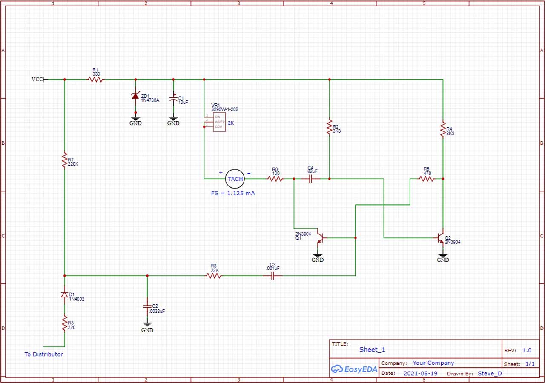Click the '2K' value beside VR1
This screenshot has height=383, width=545.
(x=231, y=123)
